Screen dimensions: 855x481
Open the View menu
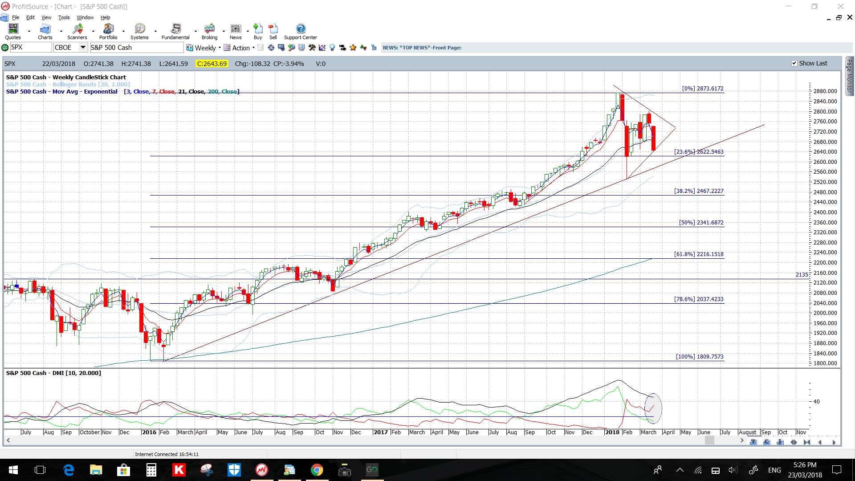[x=46, y=17]
